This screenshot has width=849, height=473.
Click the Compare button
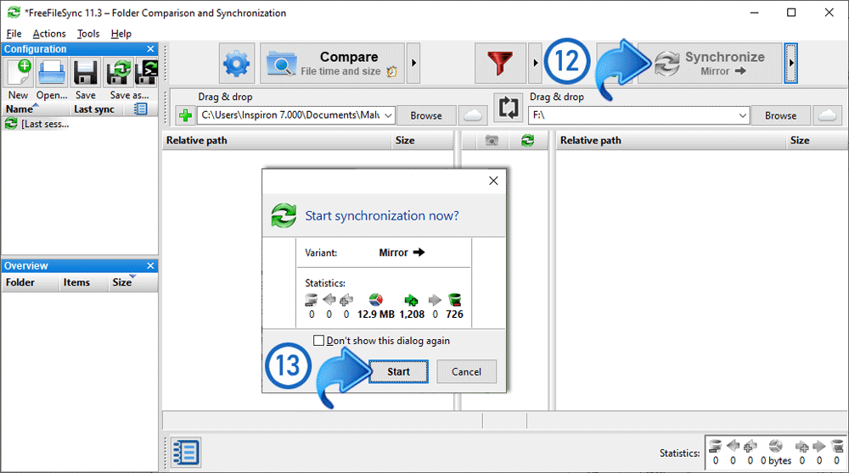coord(332,64)
